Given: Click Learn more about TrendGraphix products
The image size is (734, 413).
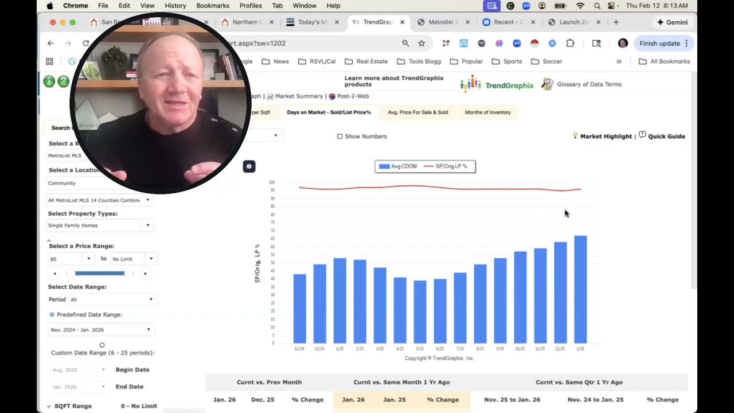Looking at the screenshot, I should point(394,81).
